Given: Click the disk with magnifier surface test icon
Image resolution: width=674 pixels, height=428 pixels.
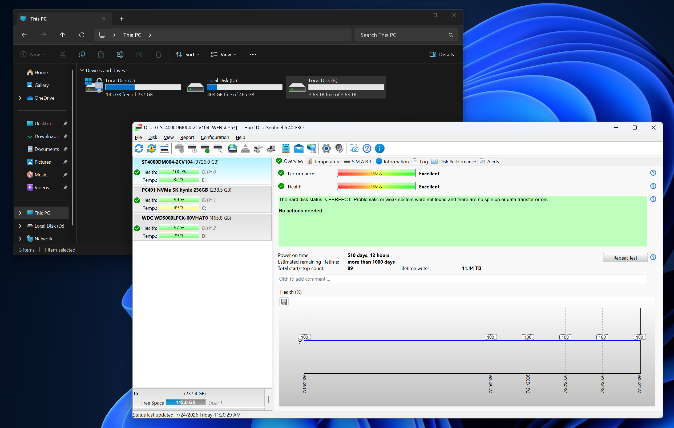Looking at the screenshot, I should click(x=218, y=148).
